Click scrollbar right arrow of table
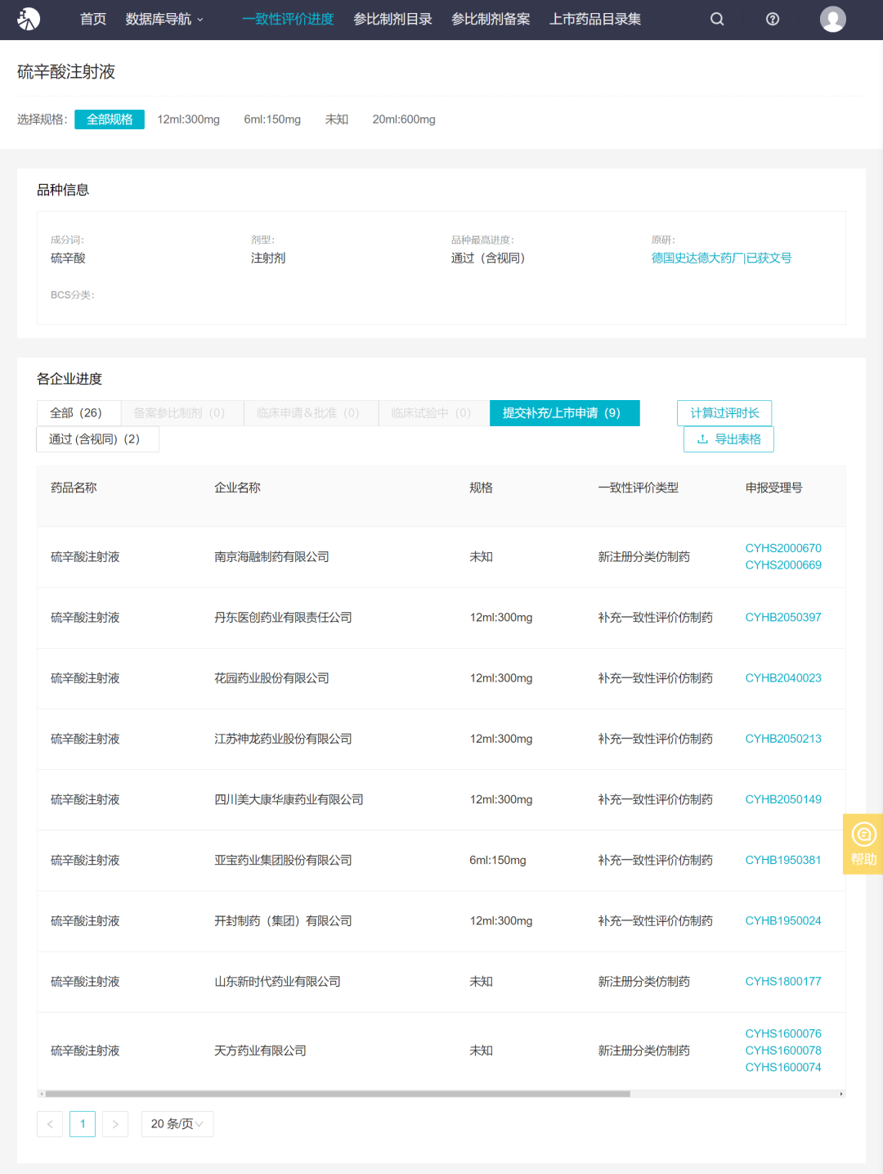 pyautogui.click(x=841, y=1094)
